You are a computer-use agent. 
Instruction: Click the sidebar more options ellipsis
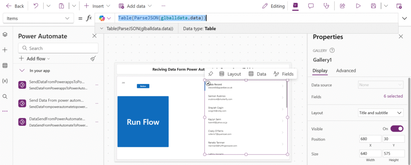pyautogui.click(x=5, y=111)
